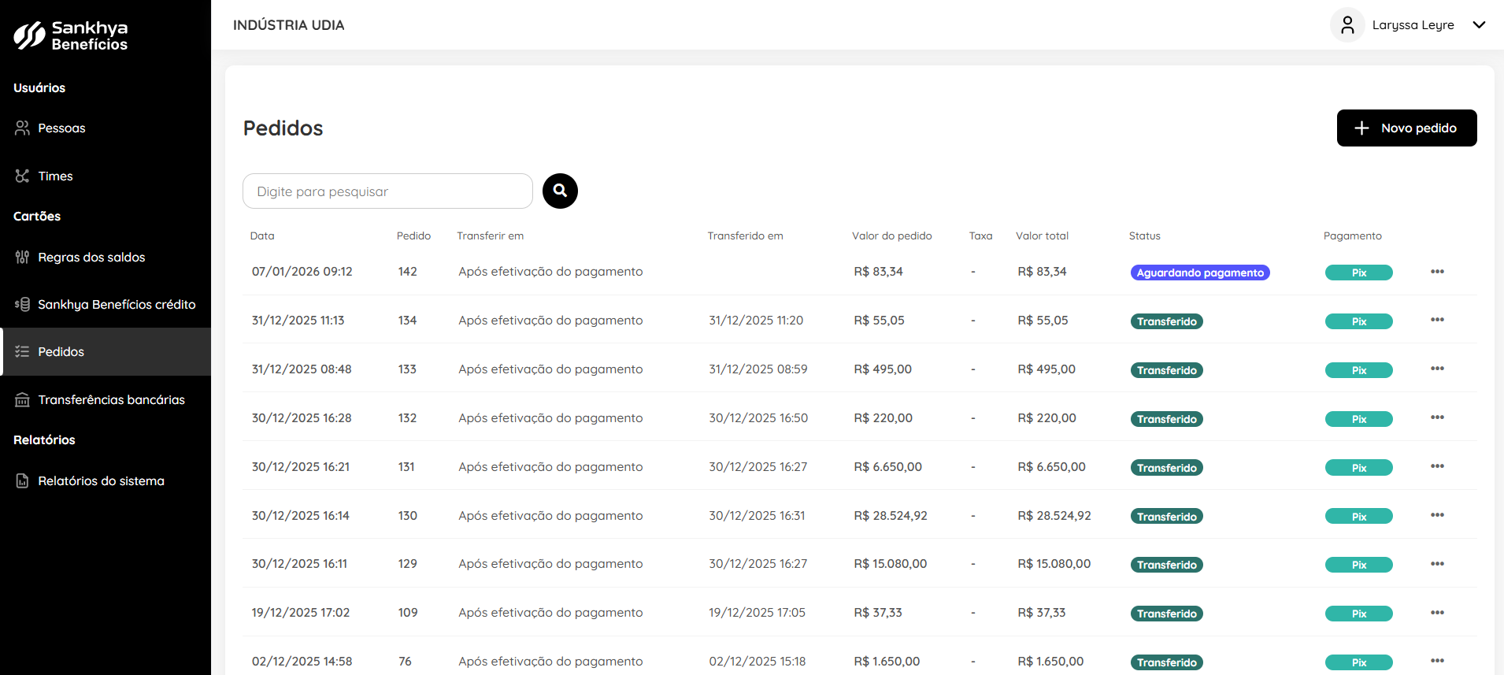Create a new order with Novo pedido
This screenshot has height=675, width=1504.
pos(1406,128)
